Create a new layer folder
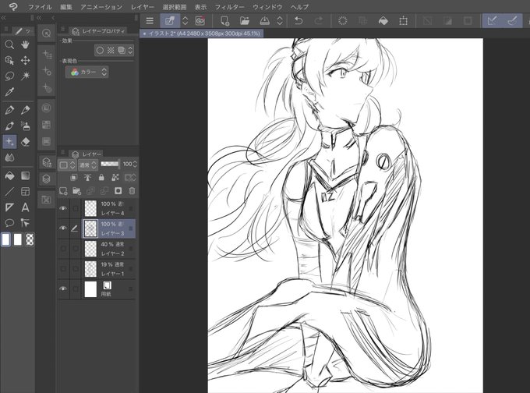Image resolution: width=530 pixels, height=393 pixels. (76, 191)
